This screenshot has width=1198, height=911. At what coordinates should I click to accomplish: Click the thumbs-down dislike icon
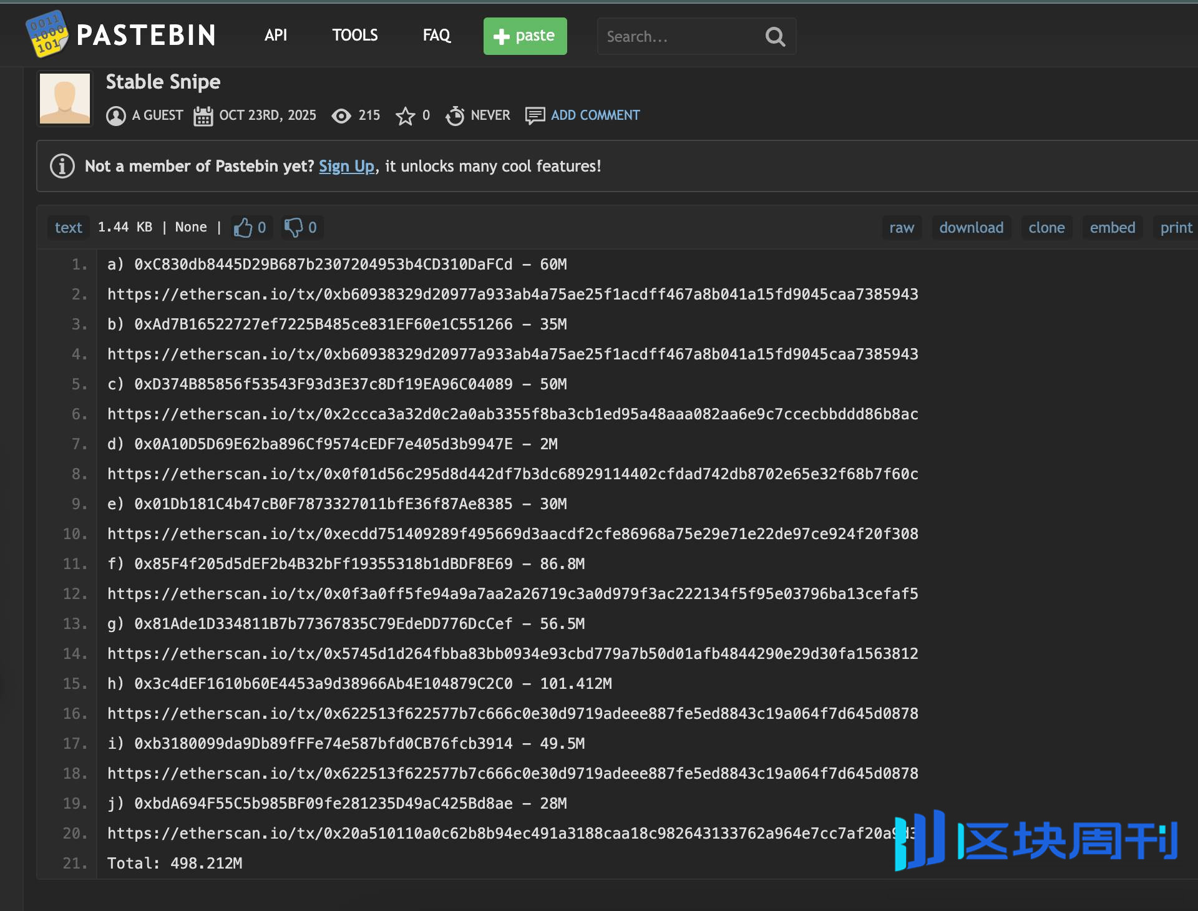click(293, 227)
